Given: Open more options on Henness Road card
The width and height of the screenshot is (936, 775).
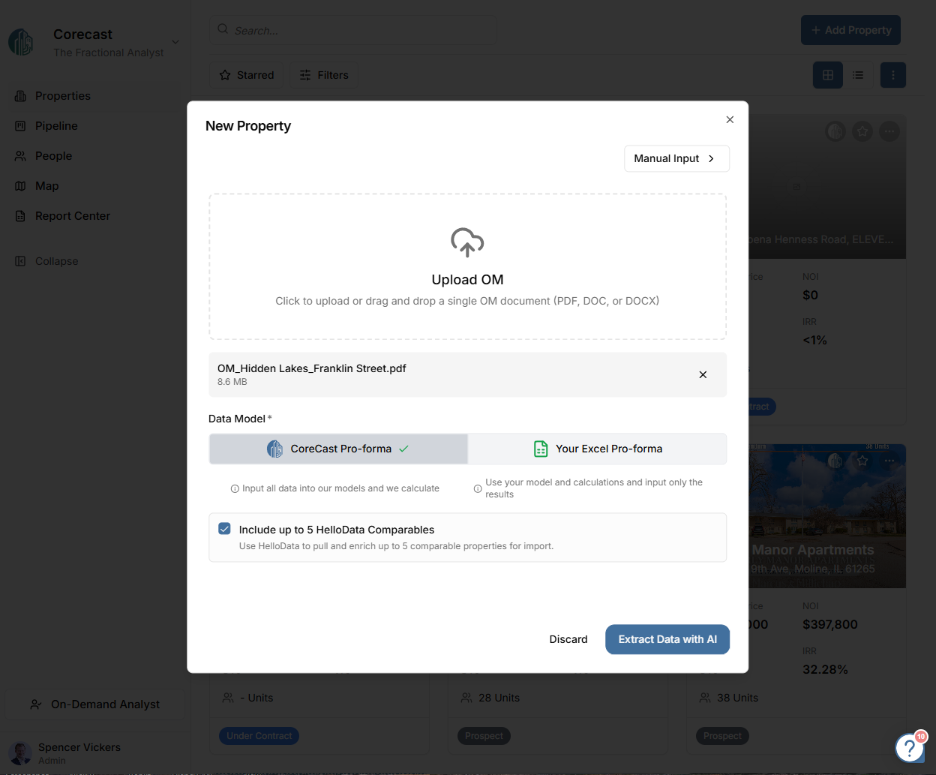Looking at the screenshot, I should [x=889, y=131].
